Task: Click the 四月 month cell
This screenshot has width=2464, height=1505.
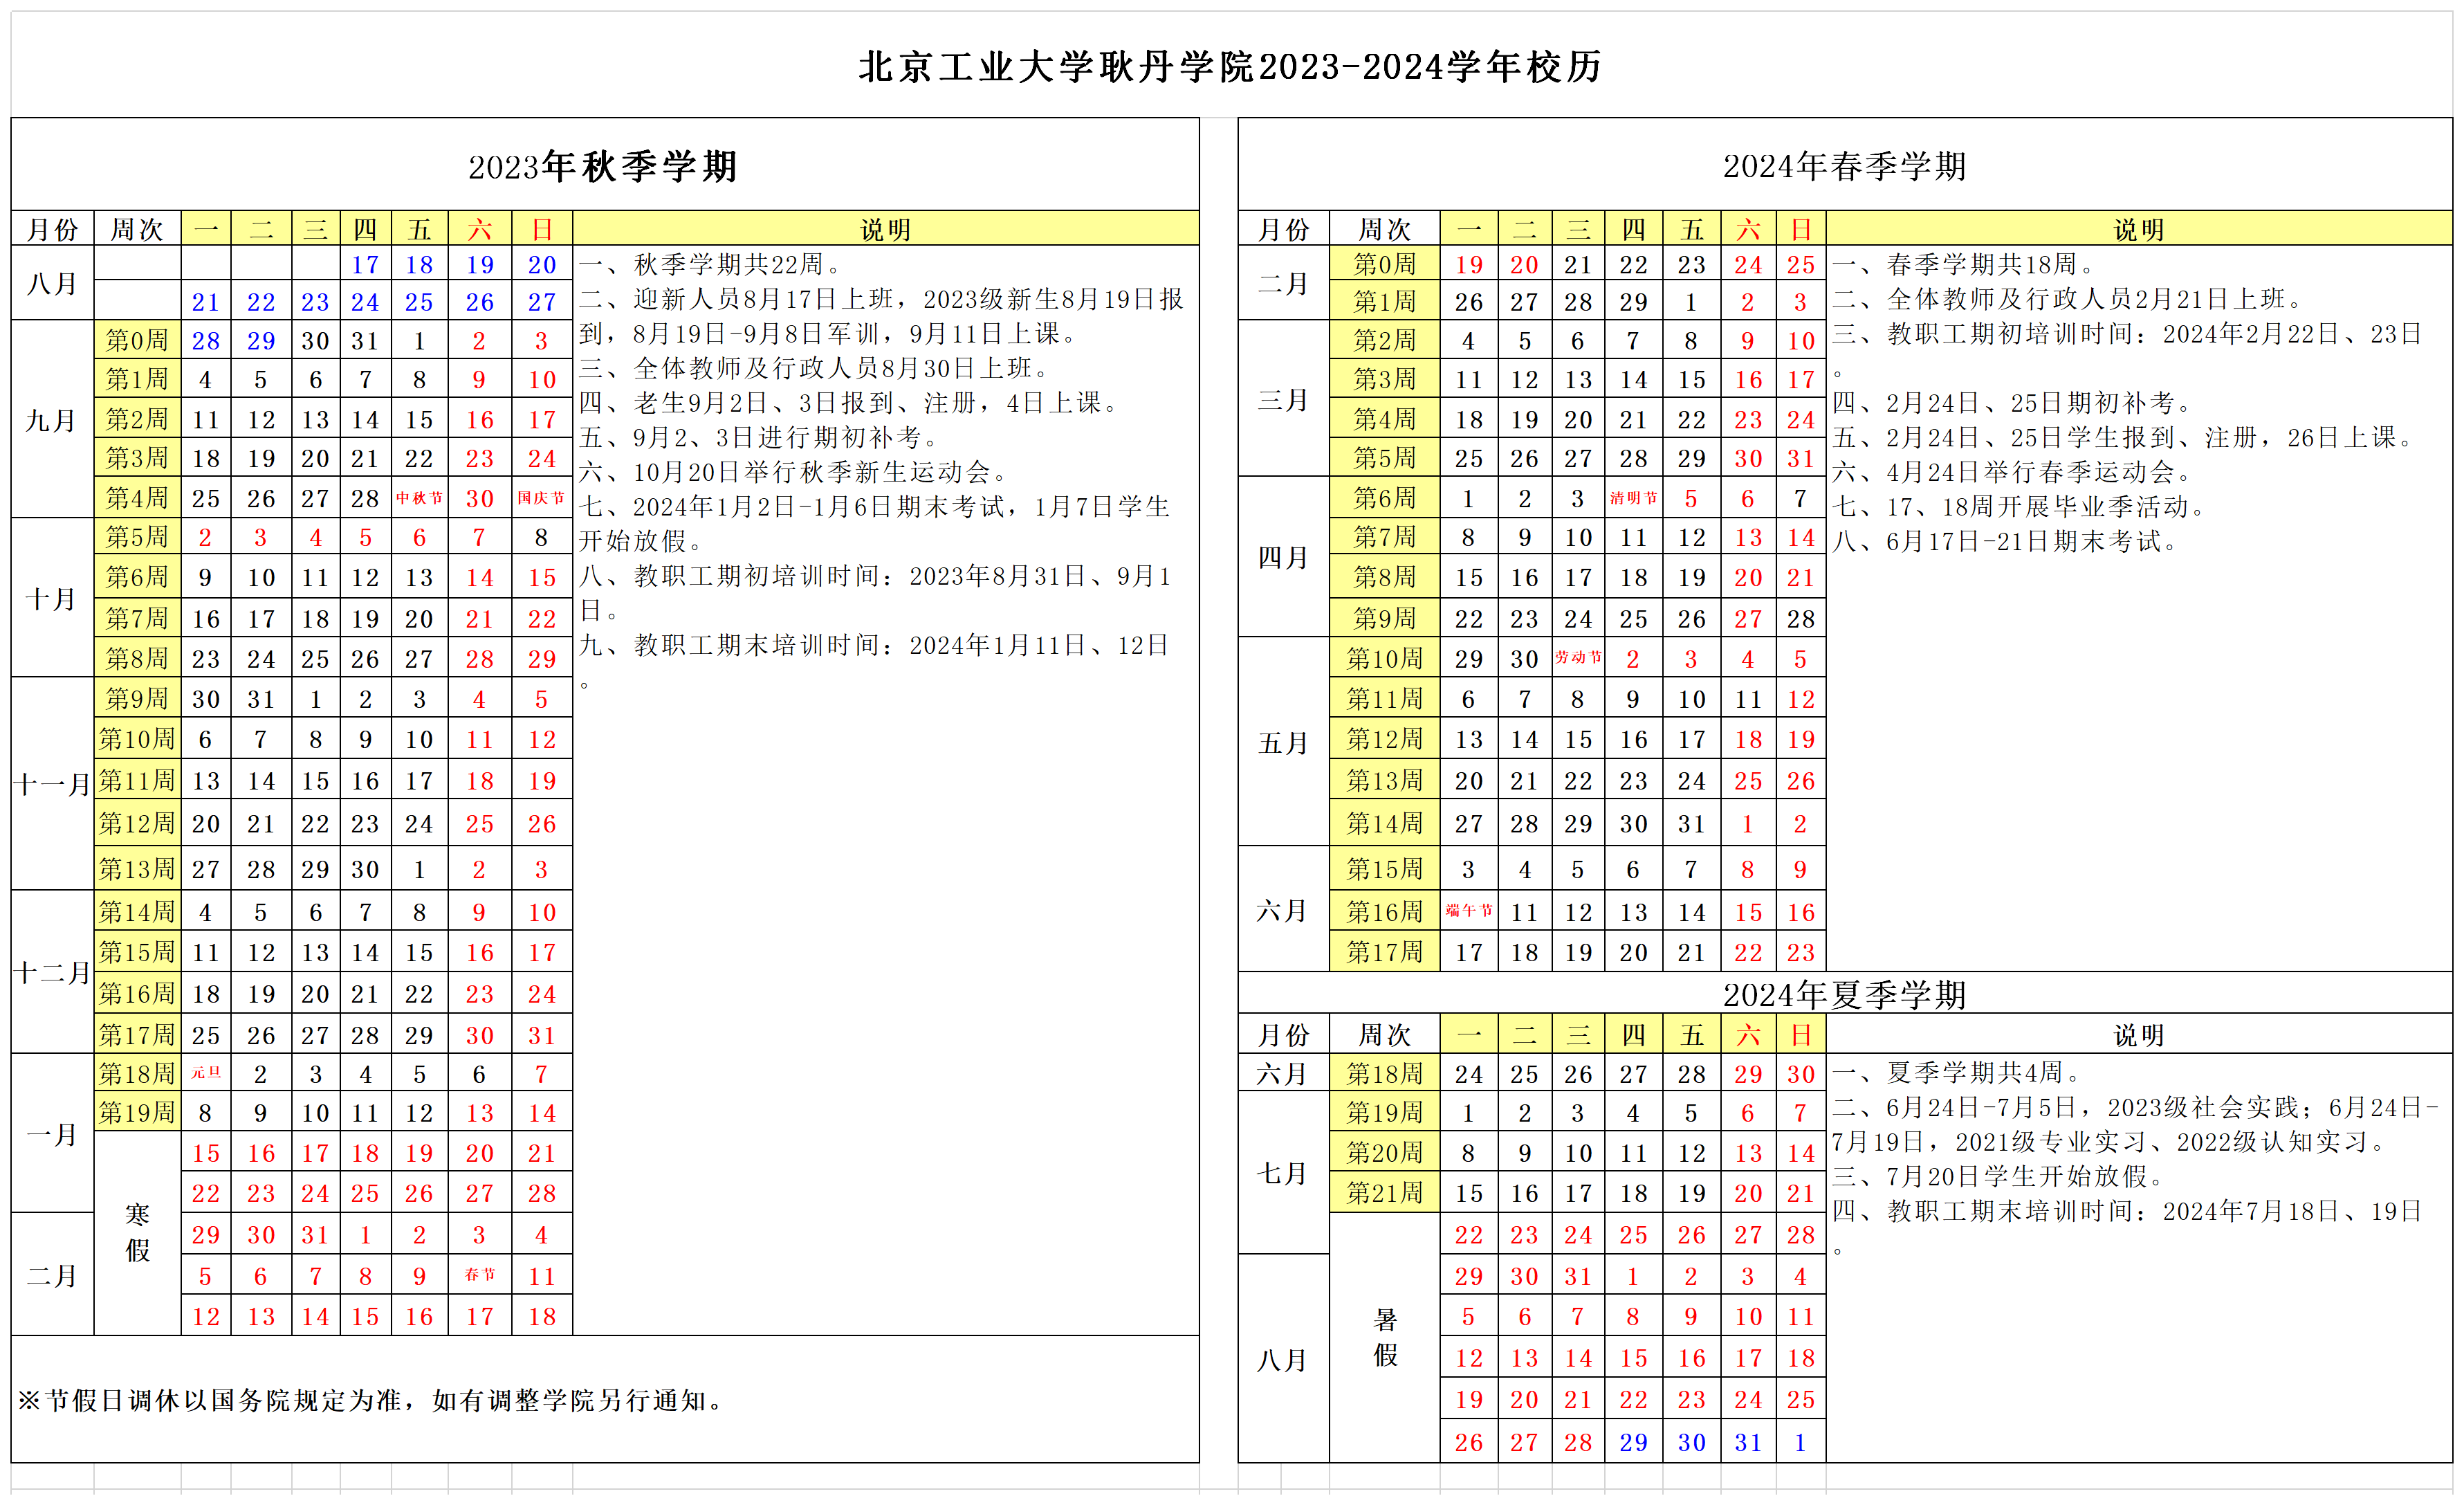Action: pyautogui.click(x=1283, y=557)
